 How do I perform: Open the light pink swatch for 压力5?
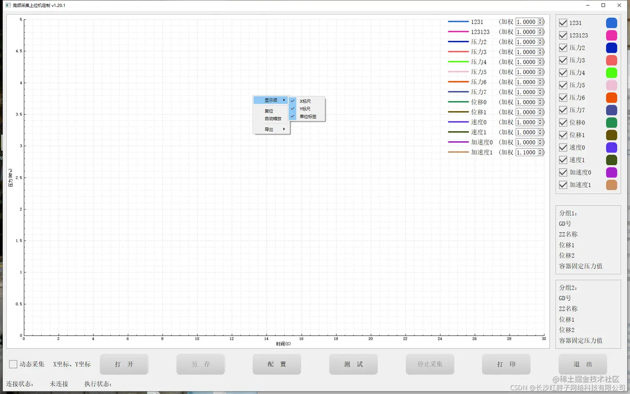(x=611, y=85)
